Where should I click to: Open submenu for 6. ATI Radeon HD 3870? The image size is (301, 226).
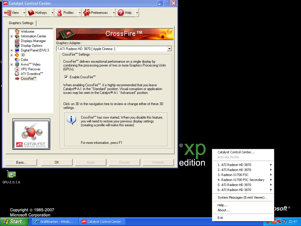[x=243, y=190]
